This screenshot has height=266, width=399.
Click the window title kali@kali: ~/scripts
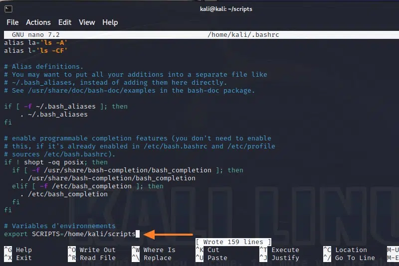pos(226,9)
